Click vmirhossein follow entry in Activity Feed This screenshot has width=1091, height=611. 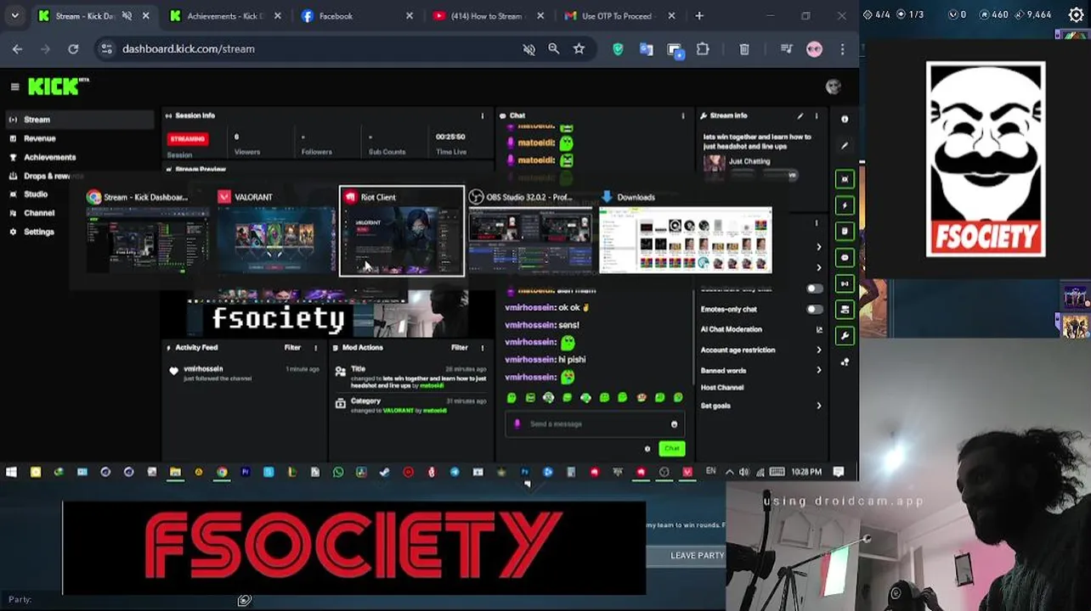pyautogui.click(x=245, y=373)
